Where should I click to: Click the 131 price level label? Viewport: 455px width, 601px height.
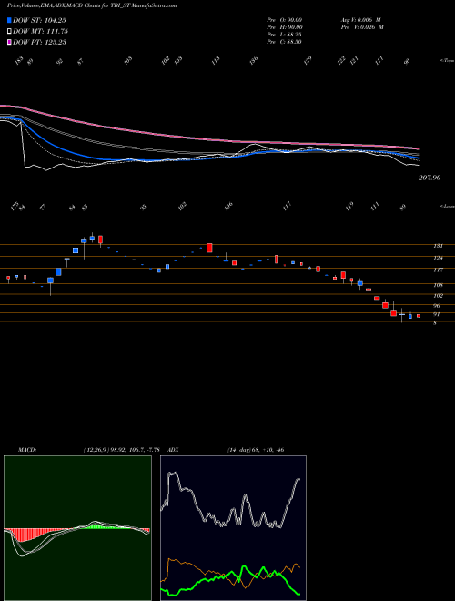pos(438,246)
